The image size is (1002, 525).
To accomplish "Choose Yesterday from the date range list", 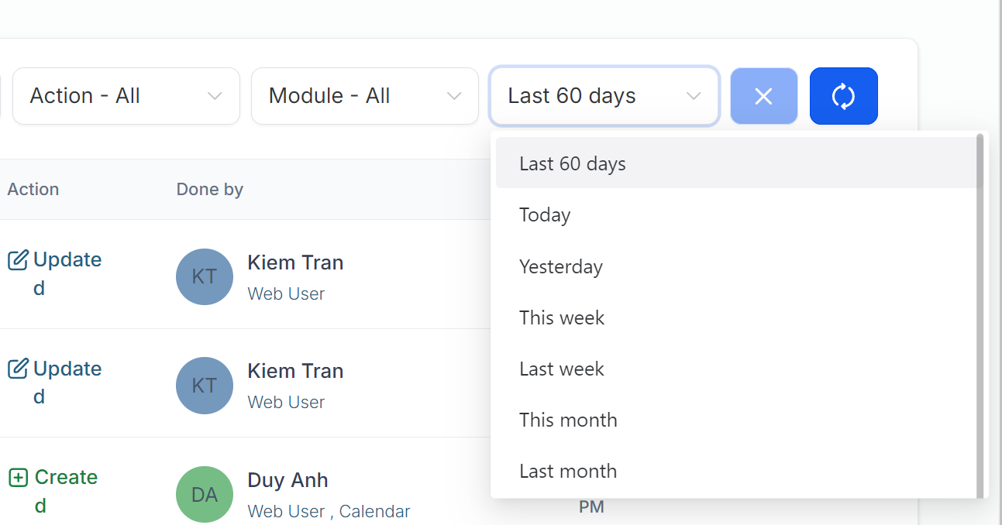I will pyautogui.click(x=735, y=266).
